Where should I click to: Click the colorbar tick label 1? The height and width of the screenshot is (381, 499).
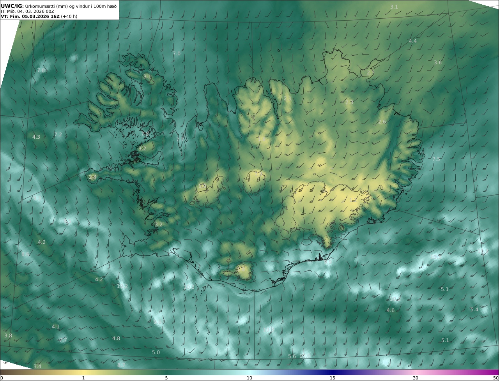83,378
